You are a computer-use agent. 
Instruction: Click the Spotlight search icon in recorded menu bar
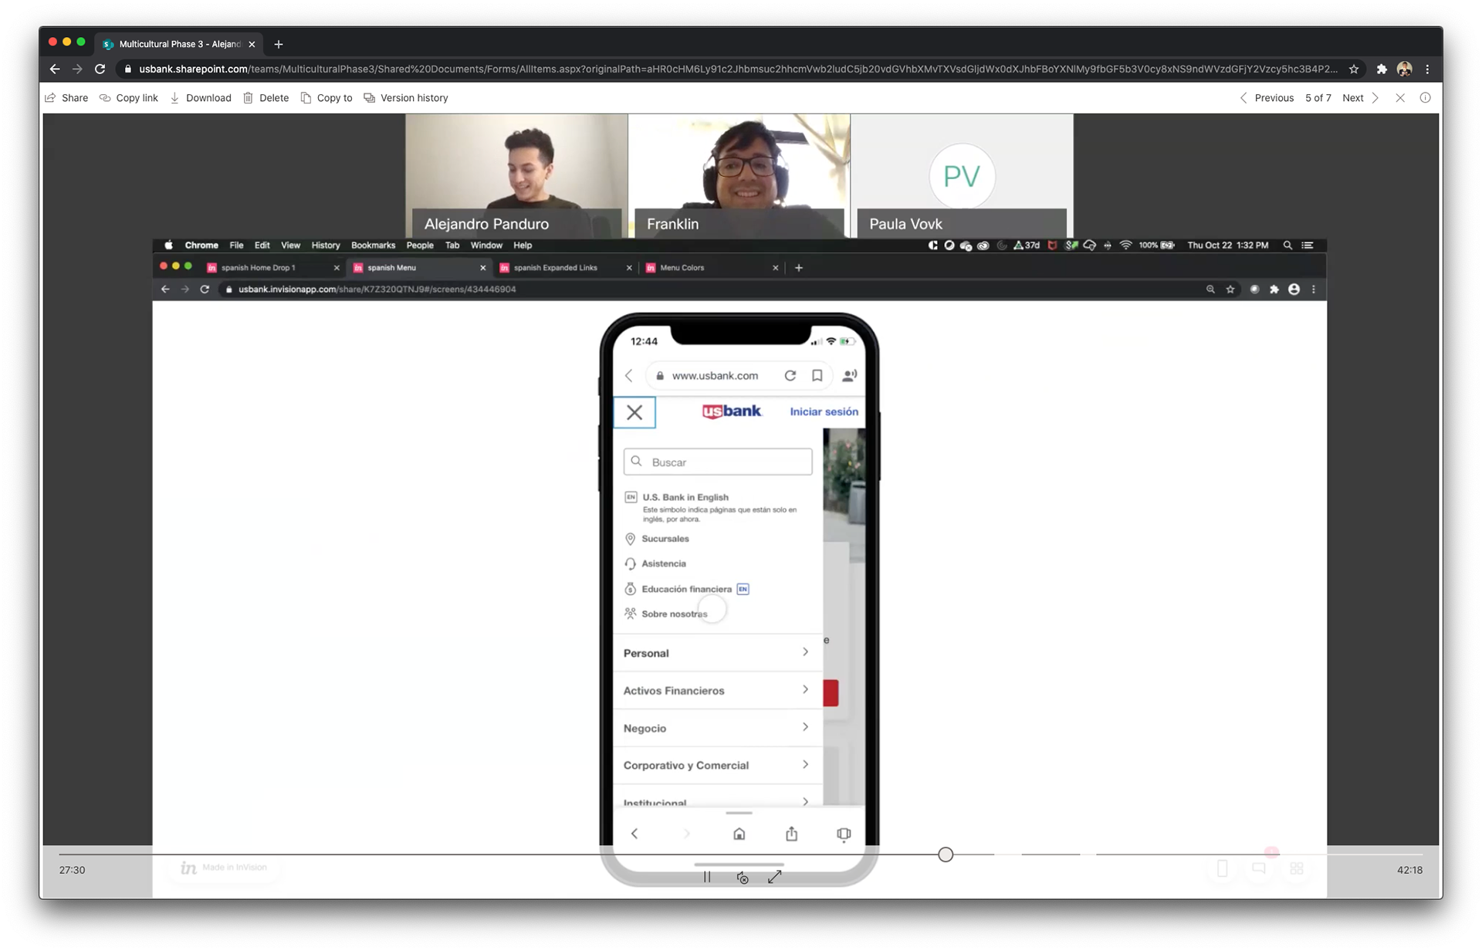click(x=1287, y=245)
